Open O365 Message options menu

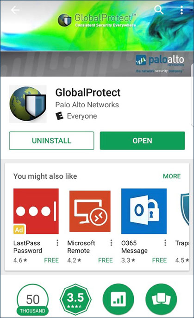tap(165, 243)
